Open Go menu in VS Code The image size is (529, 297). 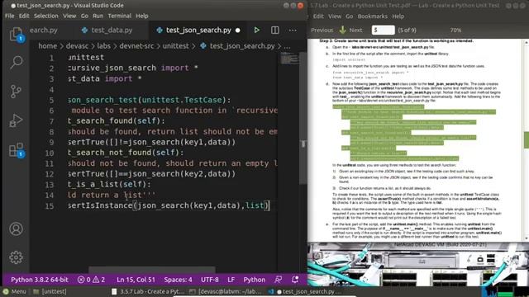pyautogui.click(x=84, y=16)
